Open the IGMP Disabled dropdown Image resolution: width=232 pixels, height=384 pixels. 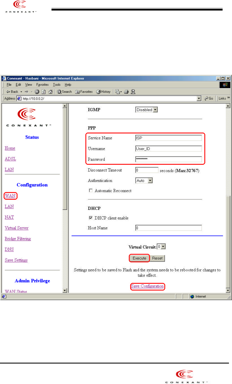coord(146,110)
